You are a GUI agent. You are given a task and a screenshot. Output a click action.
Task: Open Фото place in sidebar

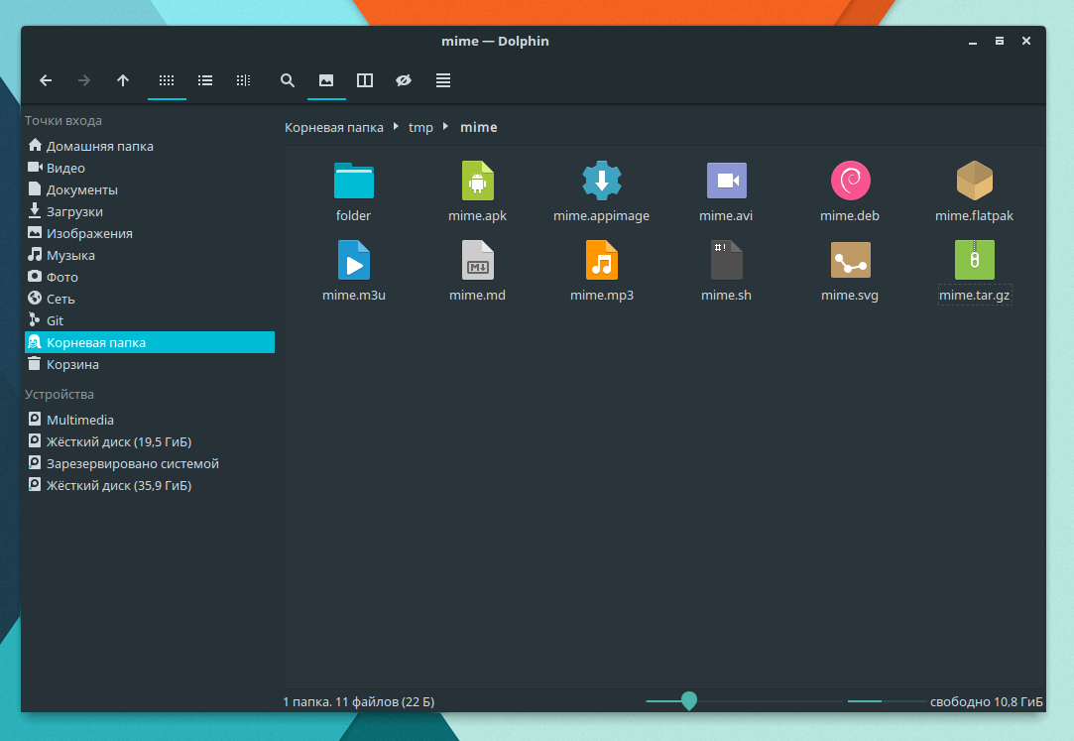pyautogui.click(x=150, y=278)
